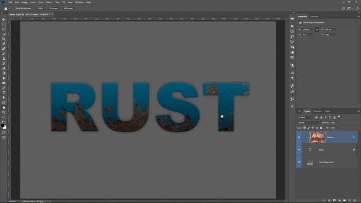Open the Opacity slider arrow
The height and width of the screenshot is (203, 361).
tap(338, 123)
